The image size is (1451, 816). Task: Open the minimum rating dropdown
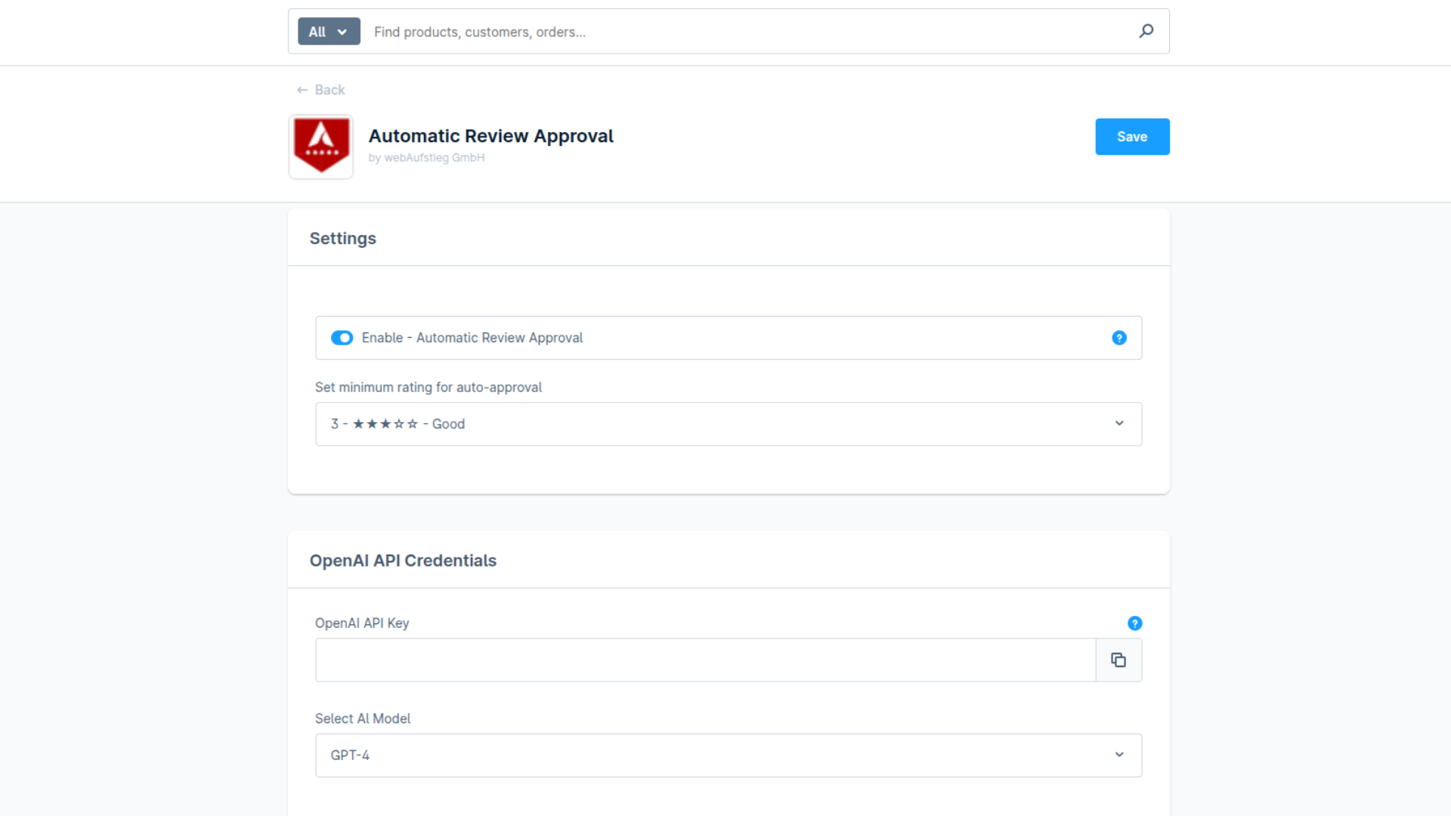click(729, 424)
